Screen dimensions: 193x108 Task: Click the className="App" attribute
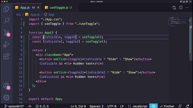tap(58, 55)
